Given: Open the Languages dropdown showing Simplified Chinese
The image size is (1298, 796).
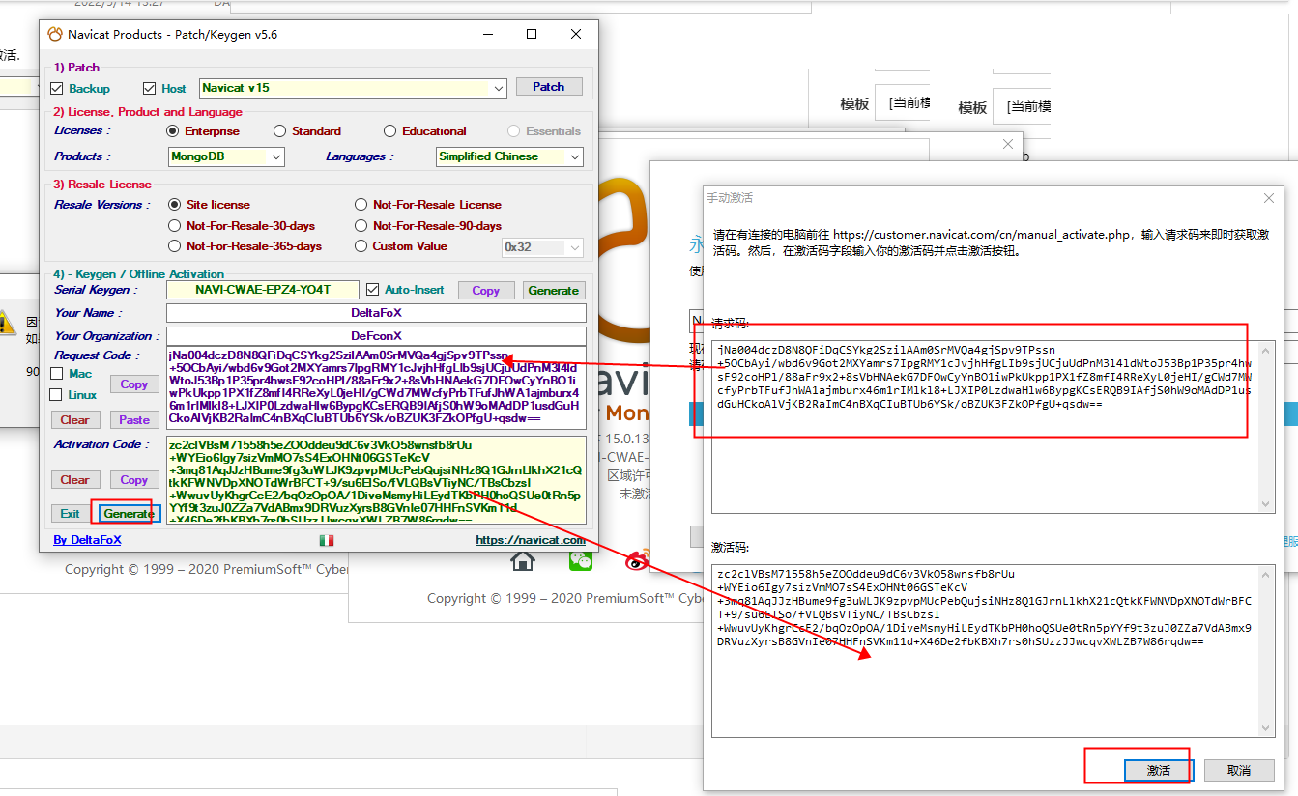Looking at the screenshot, I should pos(575,156).
